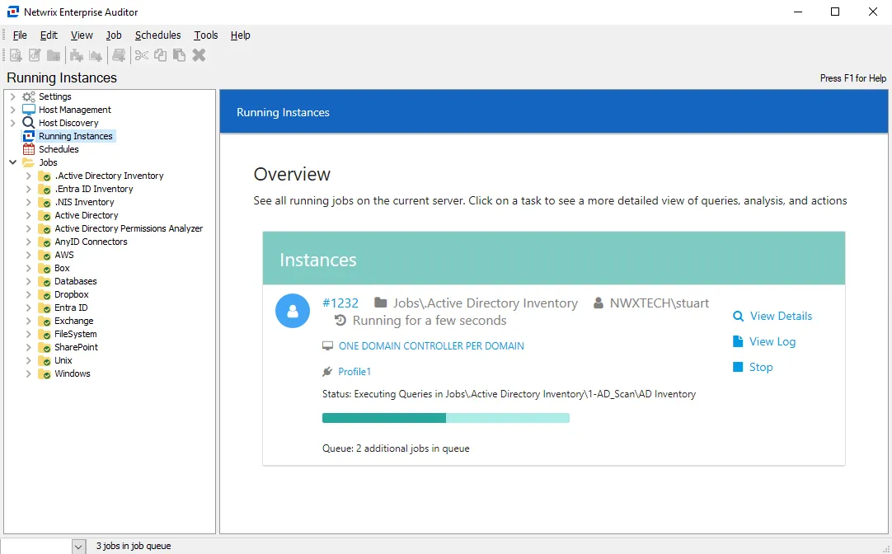Viewport: 892px width, 554px height.
Task: Click the Paste toolbar icon
Action: pos(179,55)
